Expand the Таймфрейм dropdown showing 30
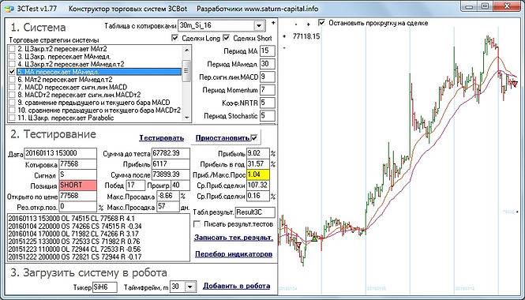Image resolution: width=525 pixels, height=300 pixels. click(190, 287)
